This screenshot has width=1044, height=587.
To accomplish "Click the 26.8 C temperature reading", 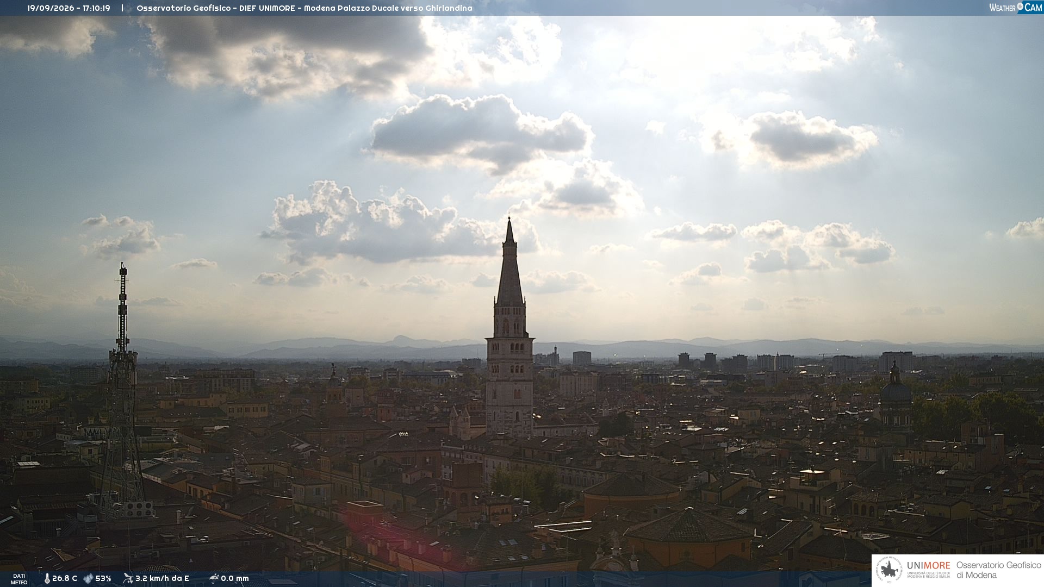I will [x=65, y=578].
